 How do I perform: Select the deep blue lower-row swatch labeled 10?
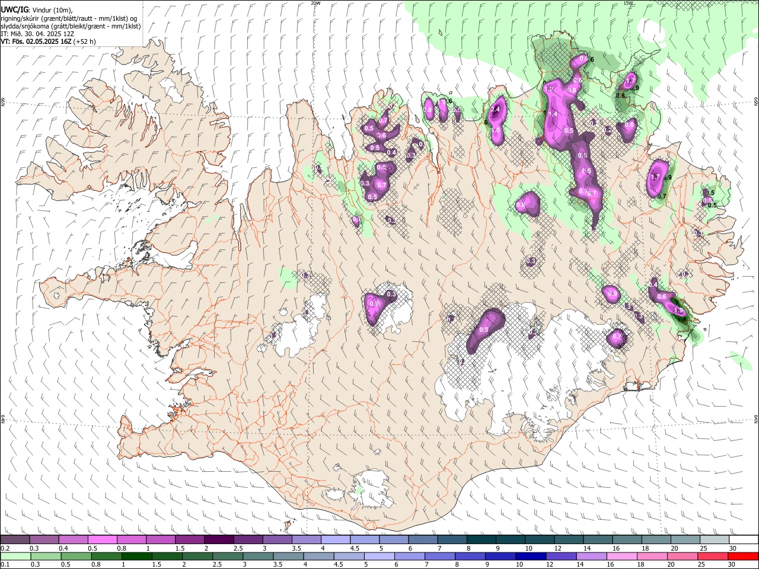click(x=531, y=556)
